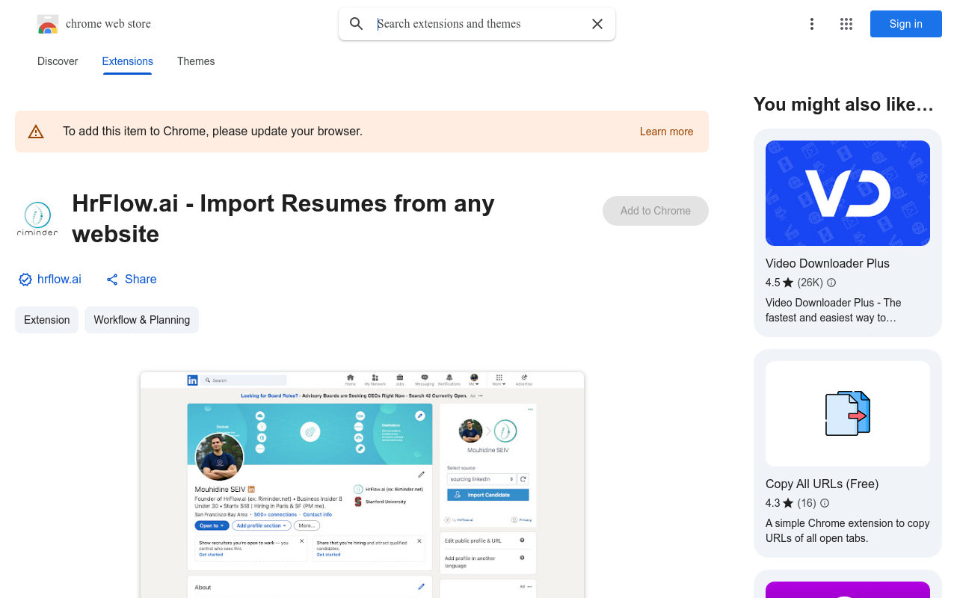Open the Learn more link
The image size is (957, 598).
click(x=666, y=132)
